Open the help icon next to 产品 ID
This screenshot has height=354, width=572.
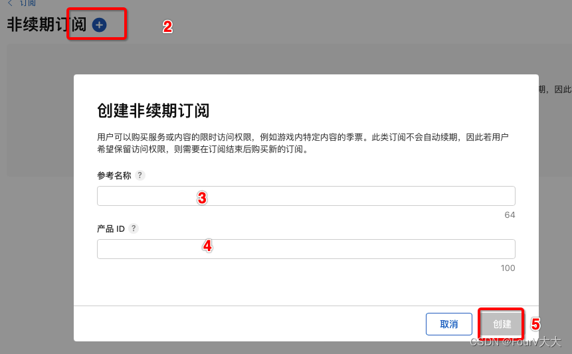click(134, 228)
